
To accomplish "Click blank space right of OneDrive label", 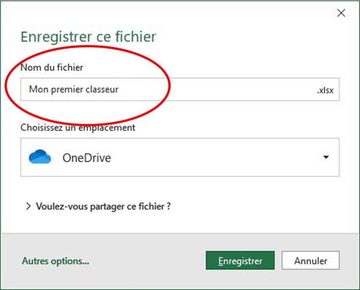I will pyautogui.click(x=216, y=158).
